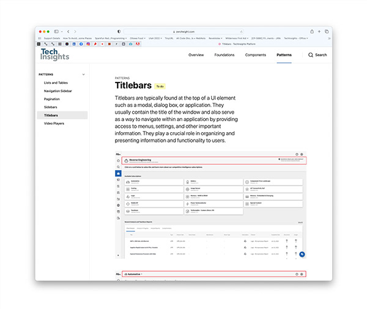Open the sidebar button dropdown arrow
This screenshot has height=309, width=367.
pos(61,31)
